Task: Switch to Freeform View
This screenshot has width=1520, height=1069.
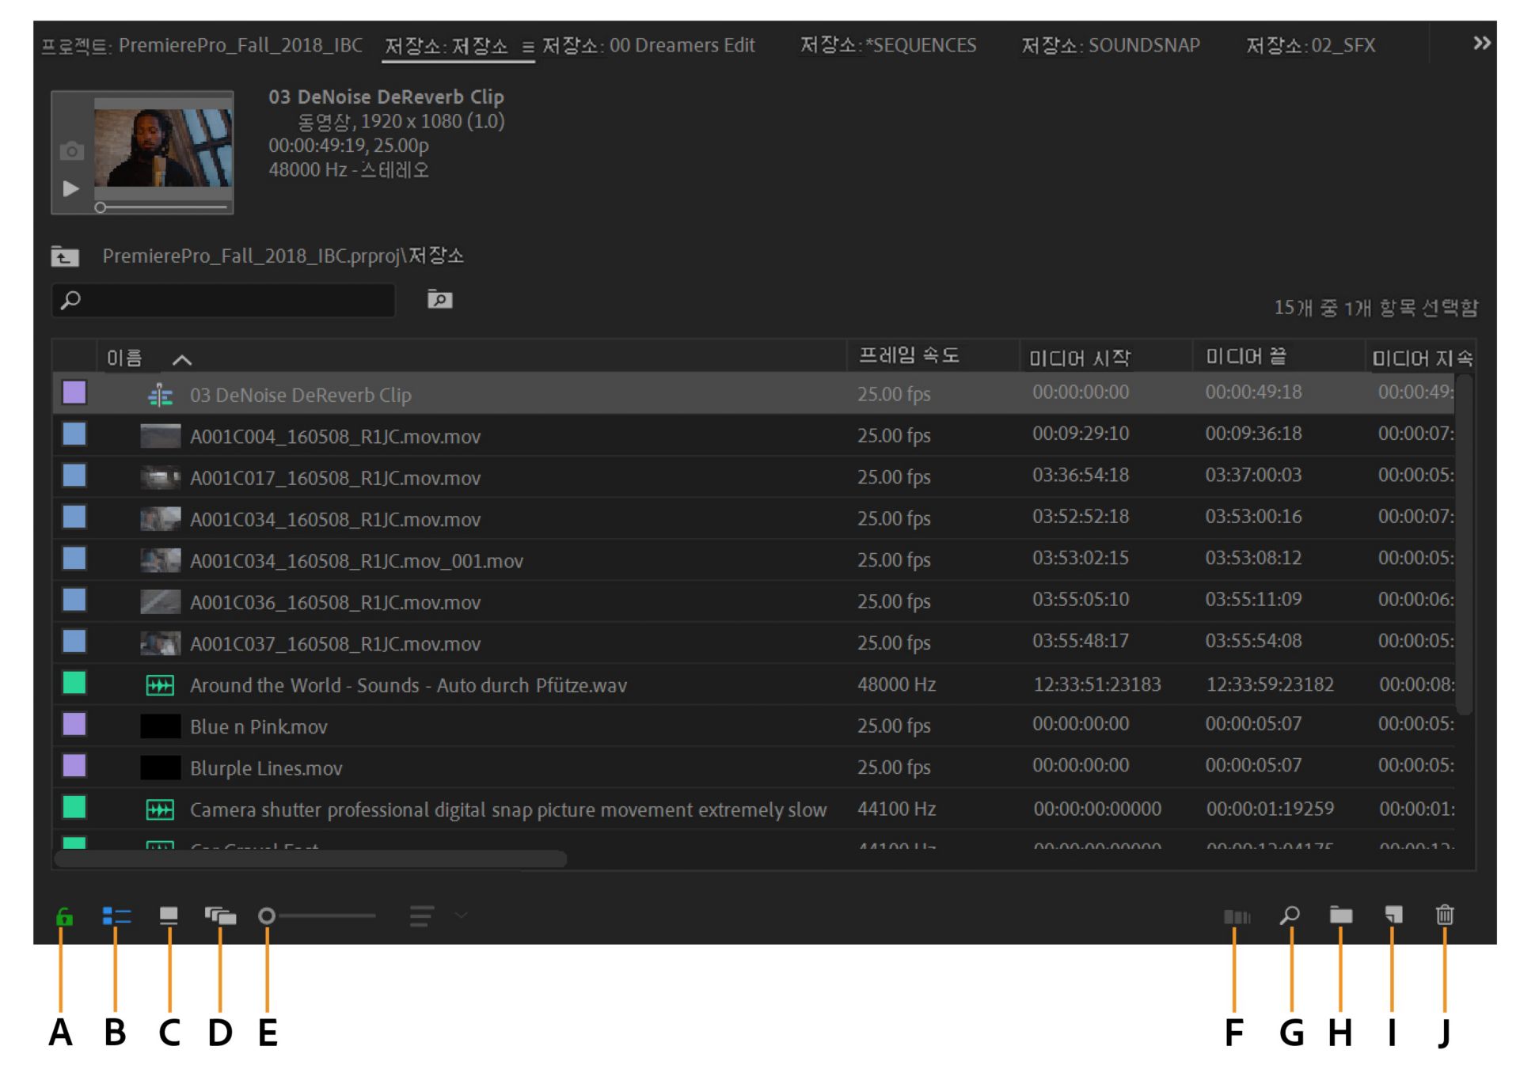Action: pyautogui.click(x=220, y=915)
